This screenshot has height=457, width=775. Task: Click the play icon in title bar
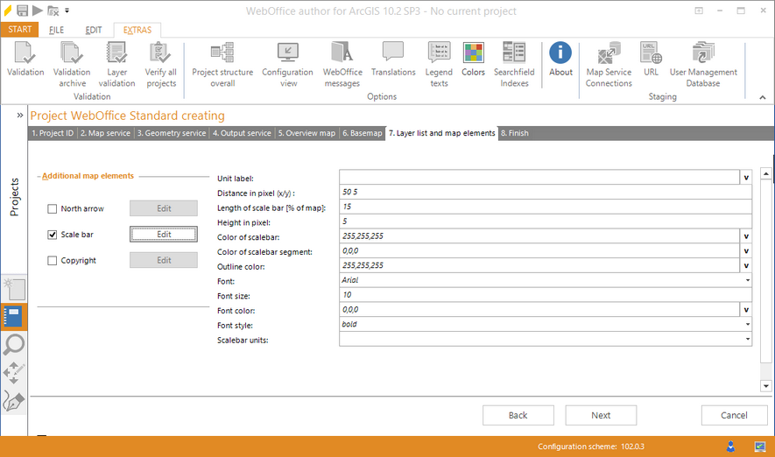tap(38, 10)
